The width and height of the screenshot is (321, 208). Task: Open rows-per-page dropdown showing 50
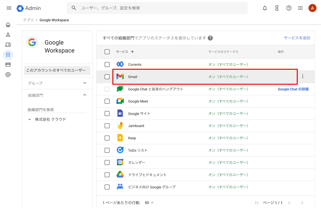pos(149,203)
